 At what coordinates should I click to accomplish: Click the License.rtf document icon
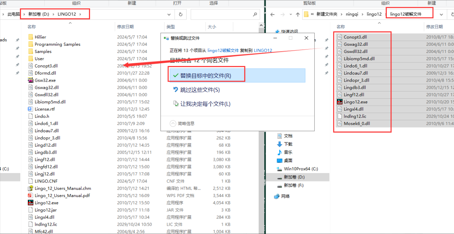click(31, 109)
